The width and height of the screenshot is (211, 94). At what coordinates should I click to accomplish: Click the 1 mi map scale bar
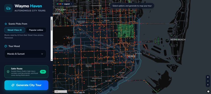(61, 92)
